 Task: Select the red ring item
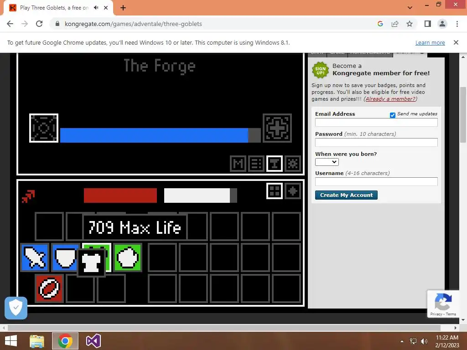coord(49,288)
